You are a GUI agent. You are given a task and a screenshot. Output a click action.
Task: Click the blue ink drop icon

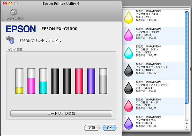128,124
